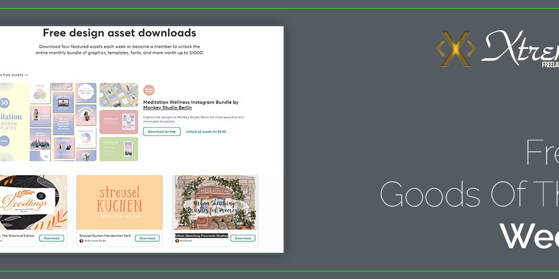Open the Monkey Studio Berlin link
559x279 pixels.
pos(168,108)
